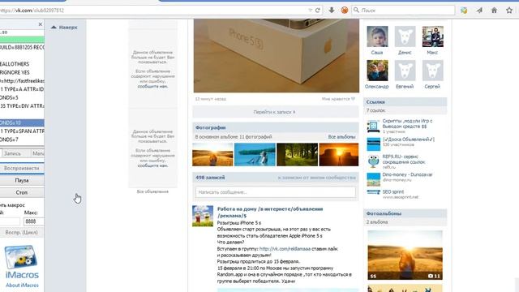Open the Доска Объявлений group icon

pos(373,144)
